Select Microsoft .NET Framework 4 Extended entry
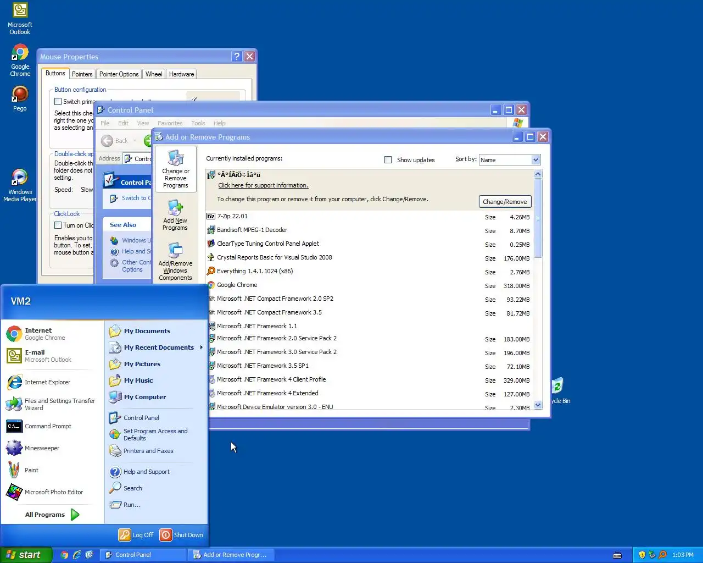The width and height of the screenshot is (703, 563). point(368,393)
